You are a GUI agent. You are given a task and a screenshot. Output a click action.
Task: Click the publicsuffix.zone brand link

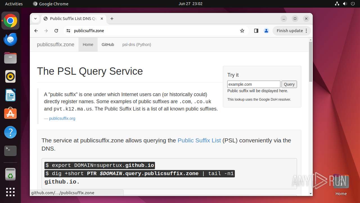56,45
